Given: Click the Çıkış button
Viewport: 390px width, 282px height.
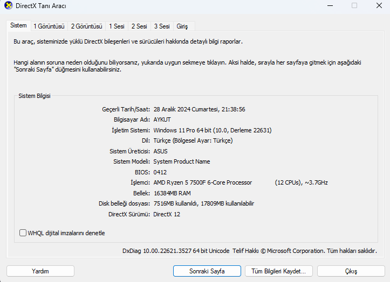Looking at the screenshot, I should tap(351, 271).
